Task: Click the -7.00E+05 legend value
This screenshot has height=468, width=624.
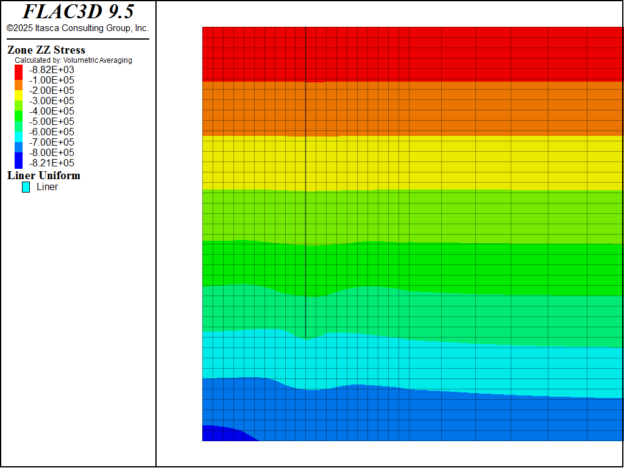Action: tap(52, 142)
